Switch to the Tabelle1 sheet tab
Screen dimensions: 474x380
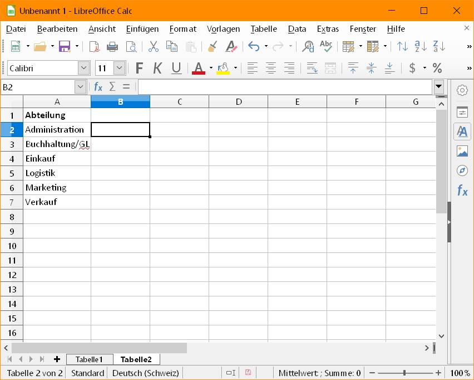(x=90, y=359)
